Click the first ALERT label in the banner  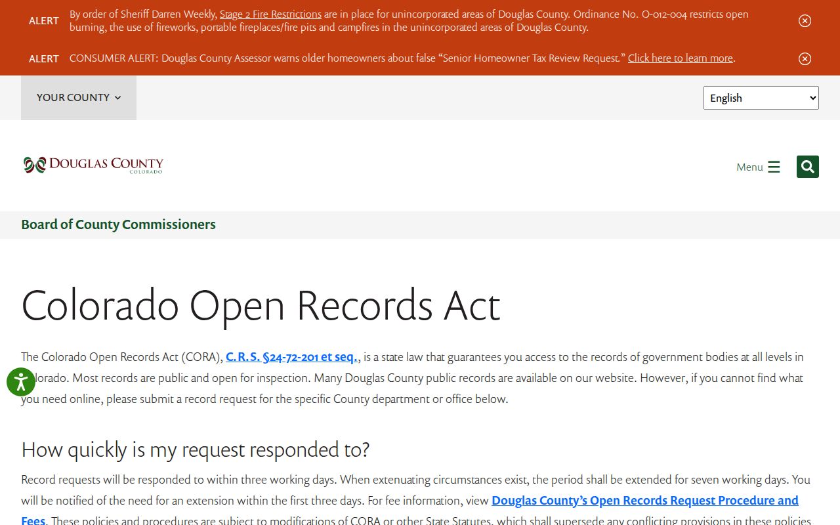[44, 21]
